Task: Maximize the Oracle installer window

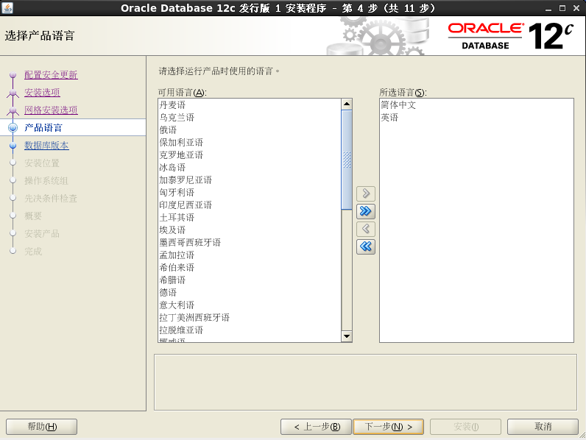Action: pyautogui.click(x=562, y=8)
